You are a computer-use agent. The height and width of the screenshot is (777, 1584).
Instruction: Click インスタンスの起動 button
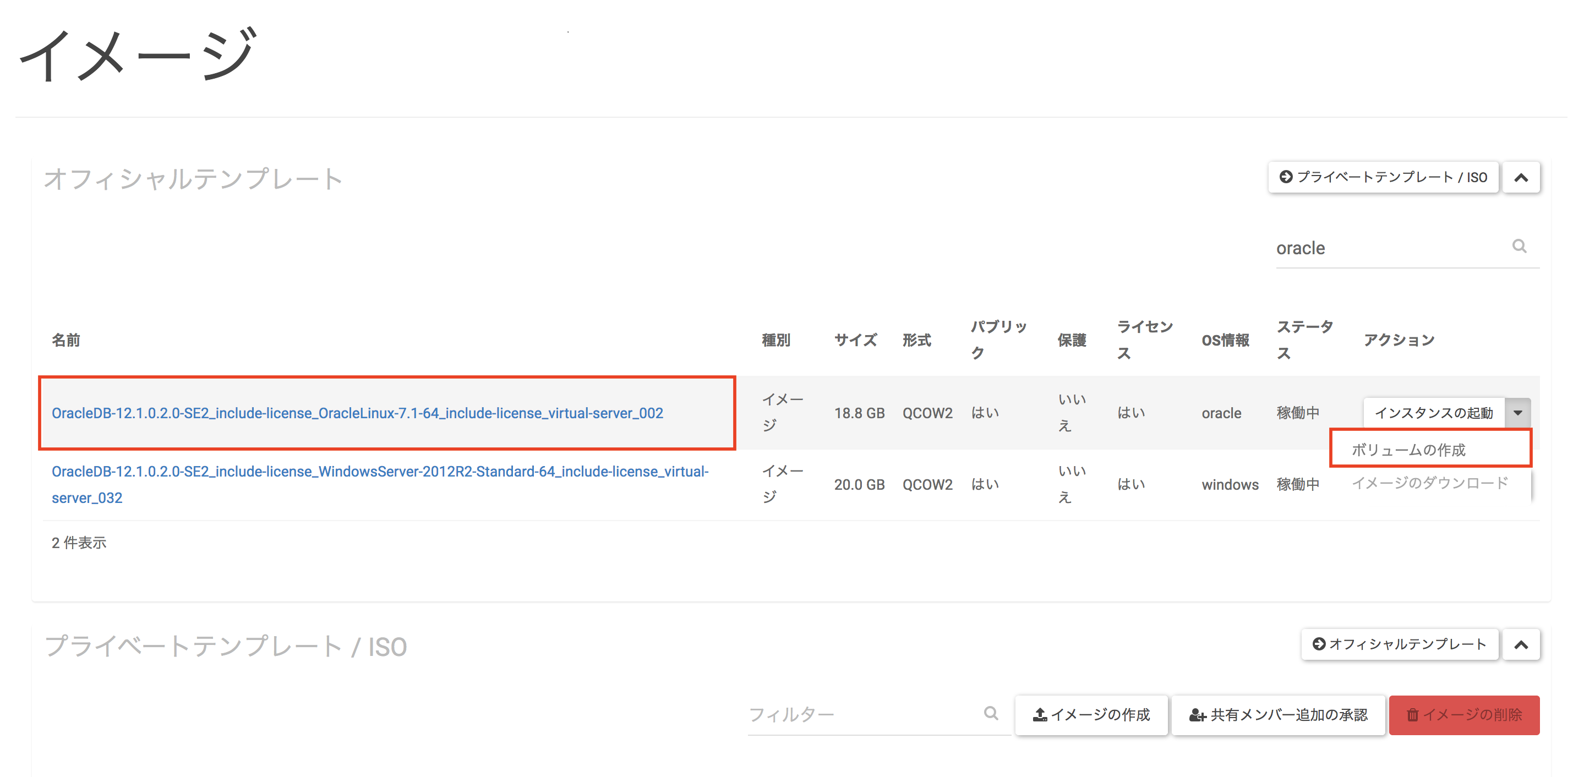coord(1433,413)
